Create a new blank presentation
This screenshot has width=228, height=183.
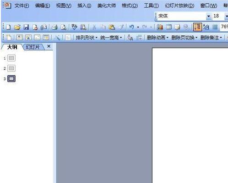click(9, 28)
